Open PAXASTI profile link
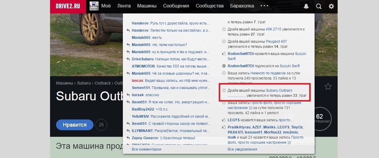This screenshot has width=379, height=158. click(235, 132)
